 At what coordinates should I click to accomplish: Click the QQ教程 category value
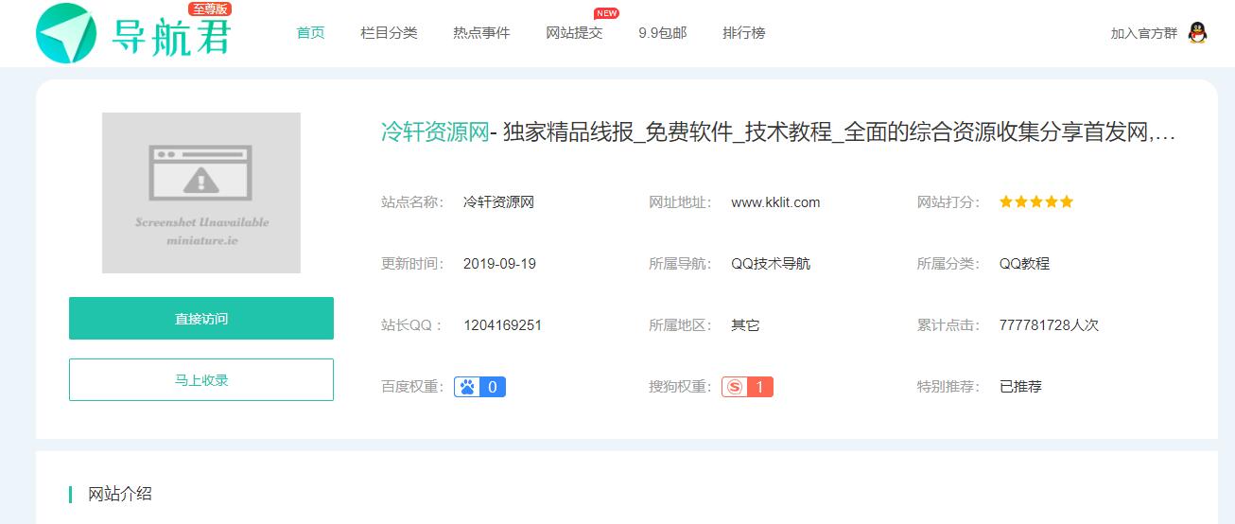tap(1024, 264)
